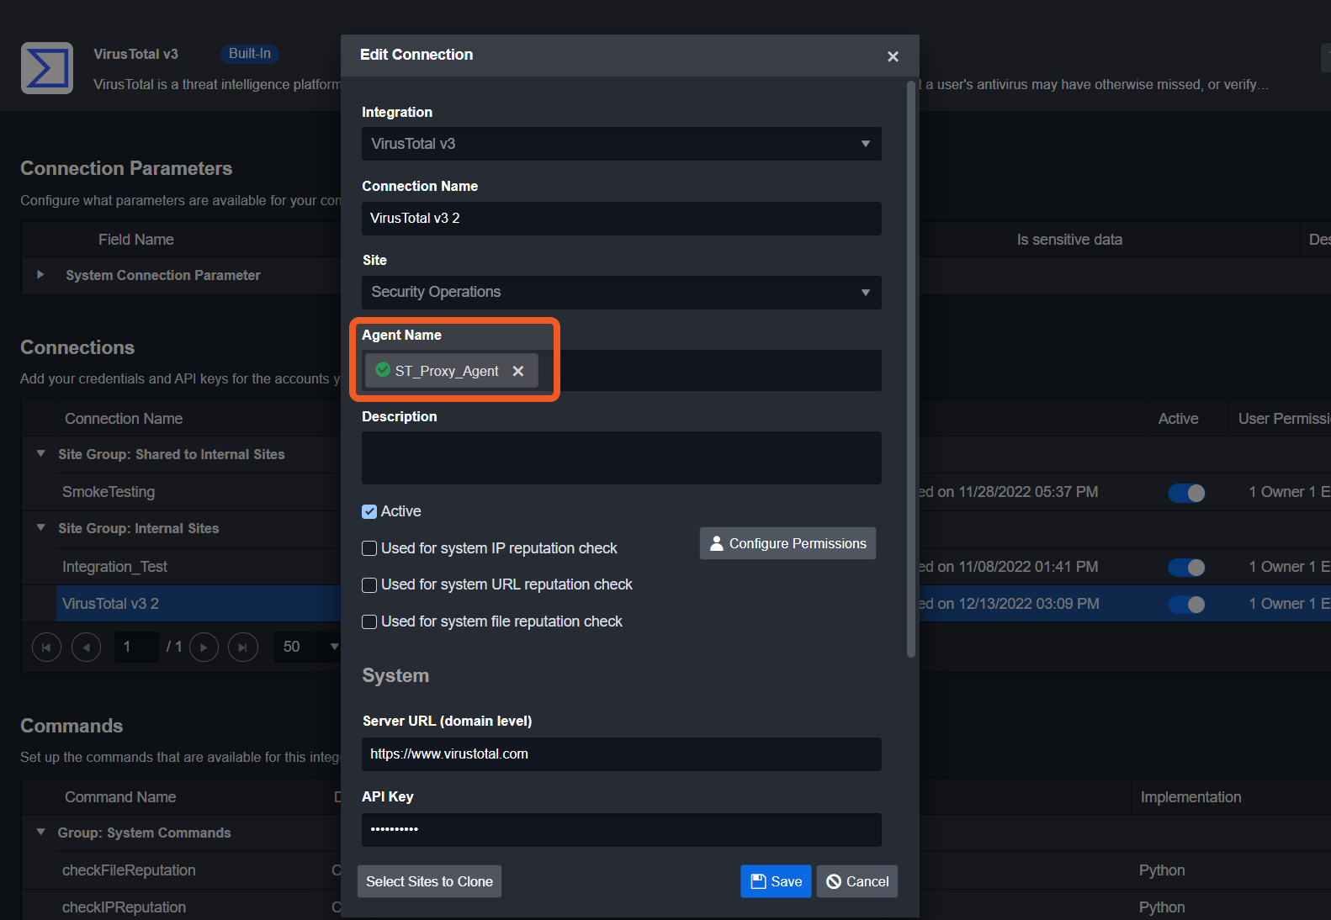The image size is (1331, 920).
Task: Open the Integration dropdown
Action: 621,144
